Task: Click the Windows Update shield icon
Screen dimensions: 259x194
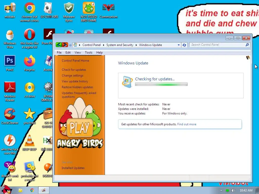Action: 127,82
